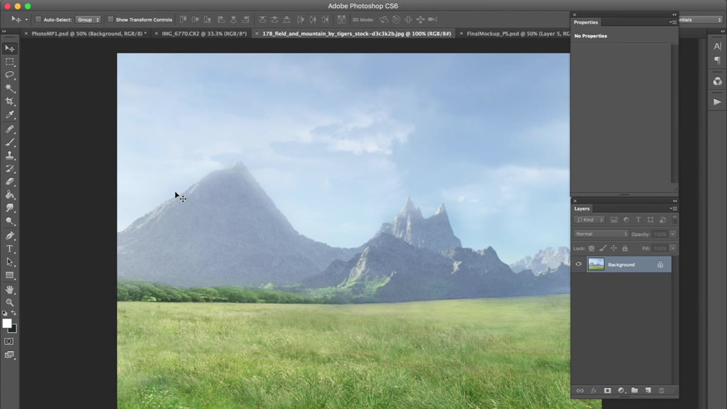Select the Layers panel tab

coord(582,209)
